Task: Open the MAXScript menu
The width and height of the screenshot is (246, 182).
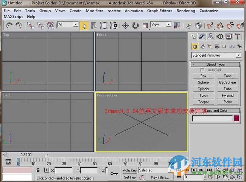Action: coord(13,17)
